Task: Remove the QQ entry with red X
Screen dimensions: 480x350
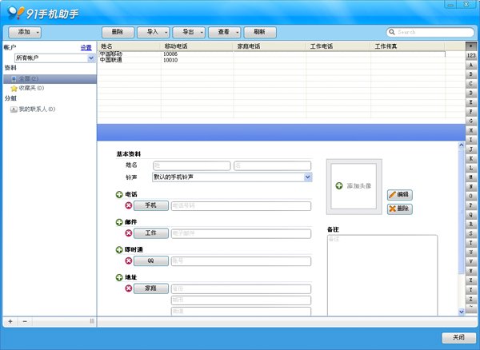Action: tap(129, 261)
